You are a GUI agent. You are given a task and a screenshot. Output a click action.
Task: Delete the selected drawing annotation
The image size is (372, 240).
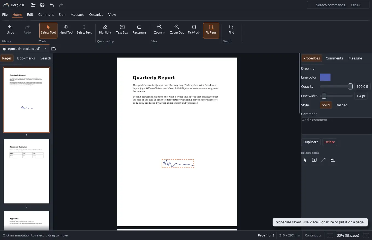click(330, 142)
